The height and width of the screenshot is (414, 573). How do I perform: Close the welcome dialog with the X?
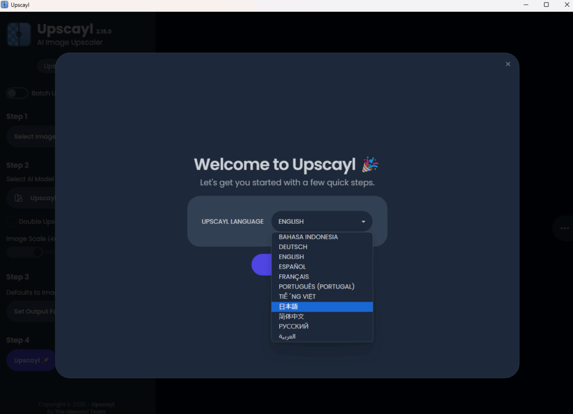pyautogui.click(x=508, y=64)
